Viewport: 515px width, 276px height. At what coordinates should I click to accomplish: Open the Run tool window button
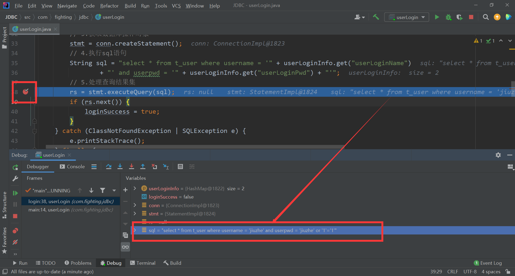coord(20,263)
